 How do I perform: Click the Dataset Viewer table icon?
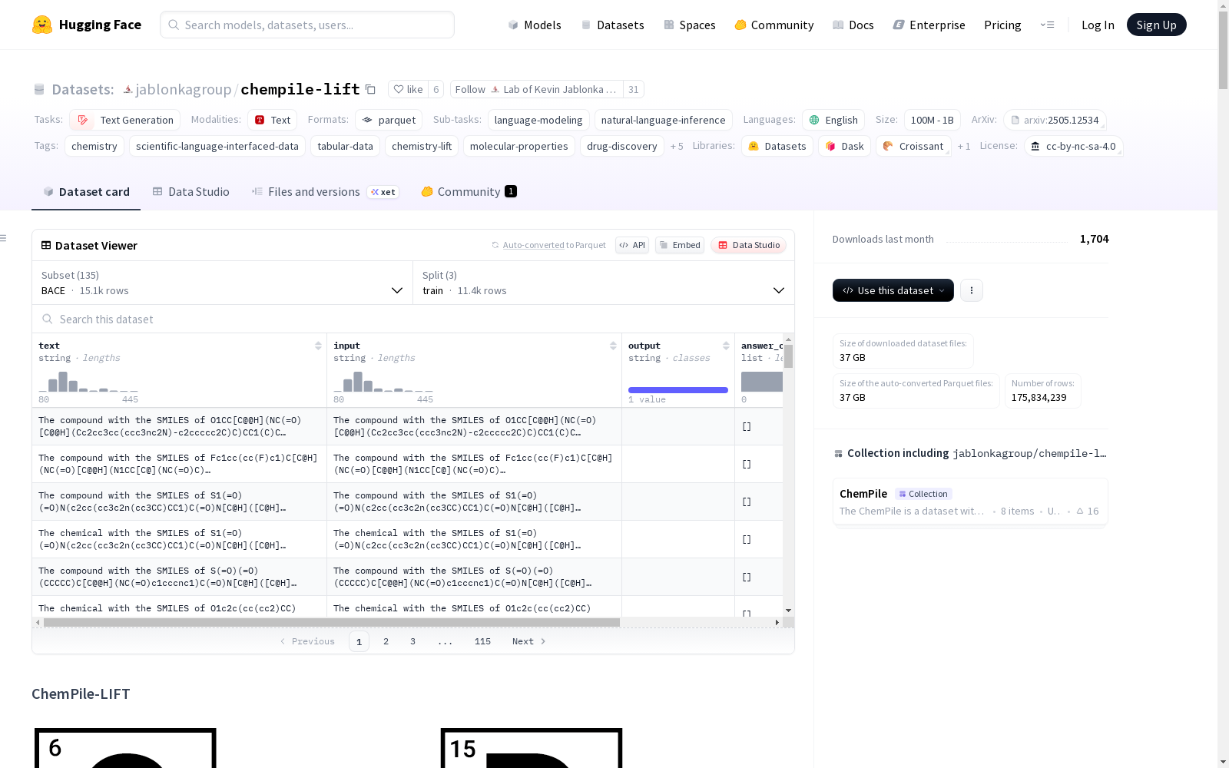[x=46, y=245]
